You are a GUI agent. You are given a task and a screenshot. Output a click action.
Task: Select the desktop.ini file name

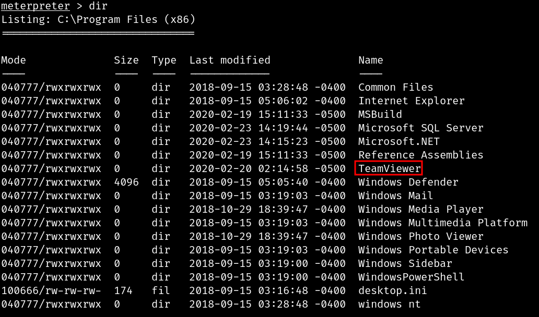393,290
